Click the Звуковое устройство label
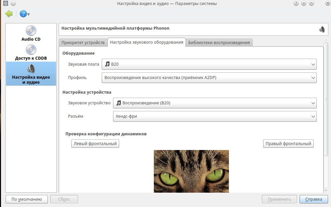The image size is (331, 207). tap(89, 103)
